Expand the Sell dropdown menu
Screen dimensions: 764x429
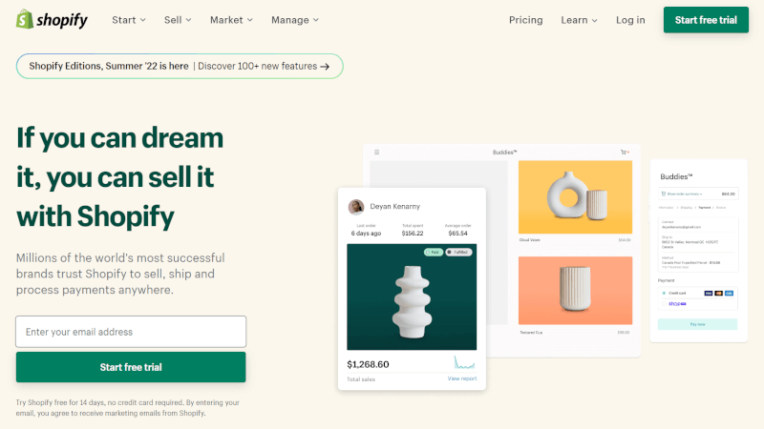tap(178, 20)
